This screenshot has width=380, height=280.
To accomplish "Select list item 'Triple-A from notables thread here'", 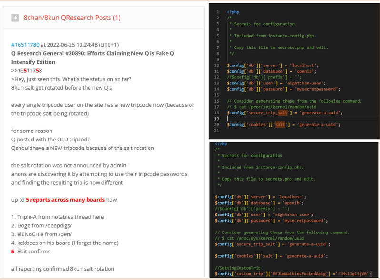I will point(58,217).
